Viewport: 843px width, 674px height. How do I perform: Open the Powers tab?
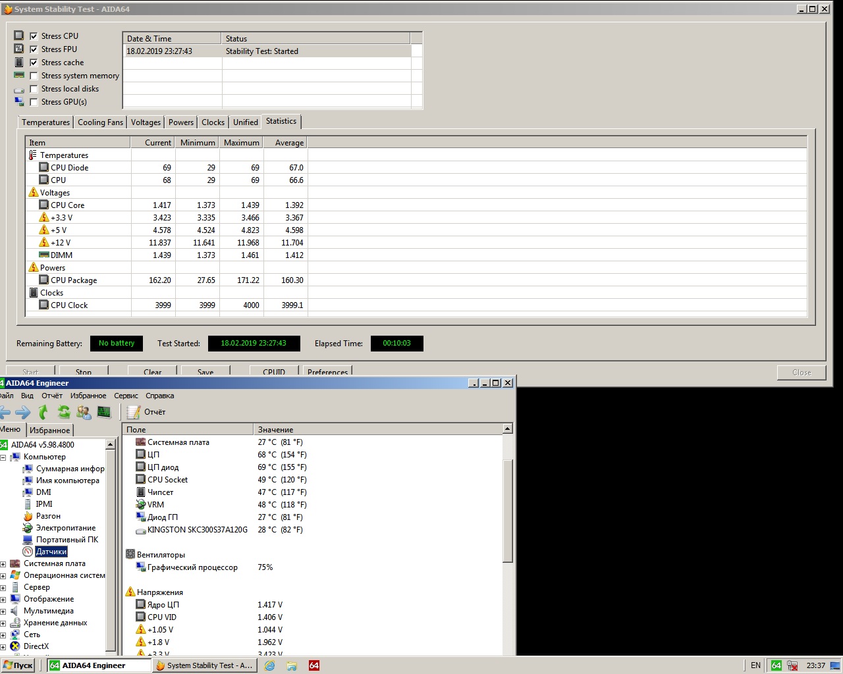click(x=181, y=122)
